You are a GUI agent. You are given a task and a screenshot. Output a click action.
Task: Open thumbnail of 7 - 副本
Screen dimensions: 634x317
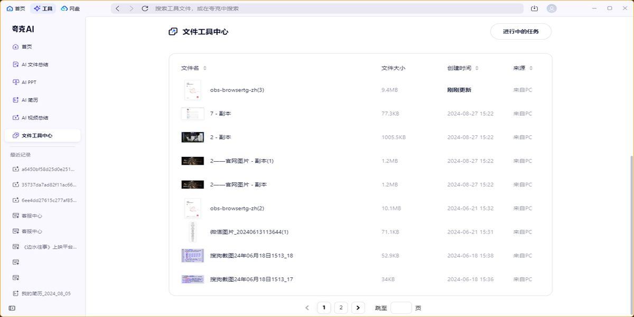click(x=192, y=114)
